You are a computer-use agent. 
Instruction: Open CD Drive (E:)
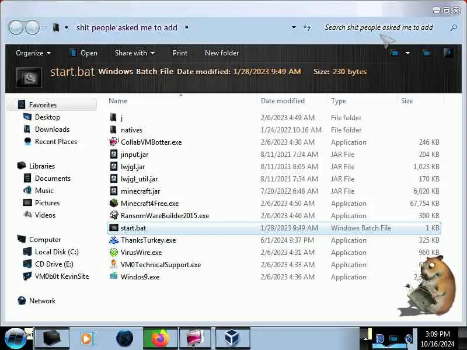click(54, 264)
